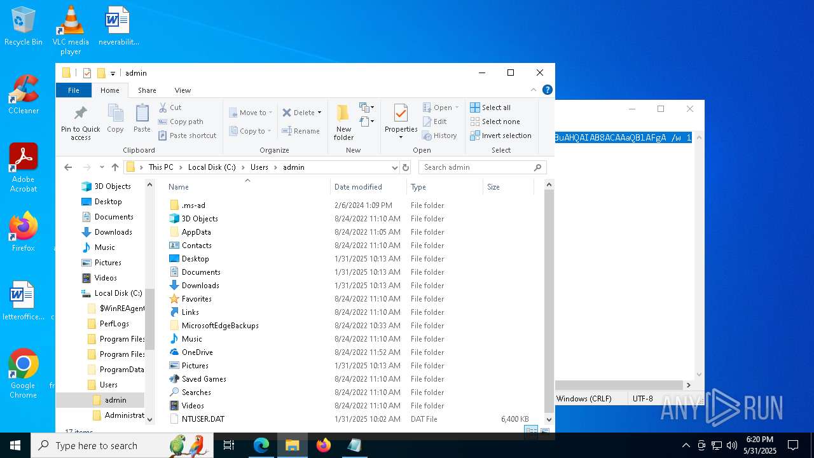814x458 pixels.
Task: Click the Windows Start button
Action: point(15,445)
